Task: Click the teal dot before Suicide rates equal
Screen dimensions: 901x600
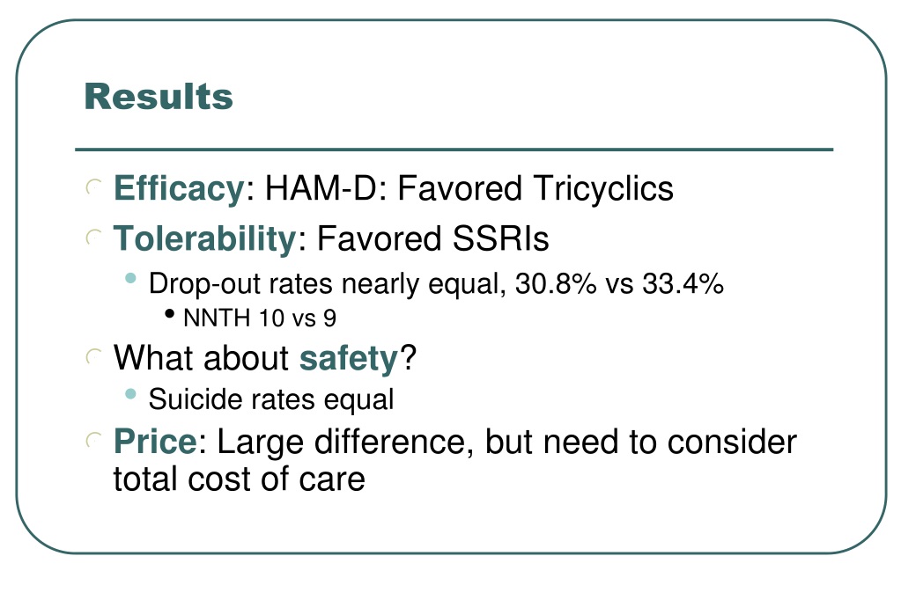Action: 130,394
